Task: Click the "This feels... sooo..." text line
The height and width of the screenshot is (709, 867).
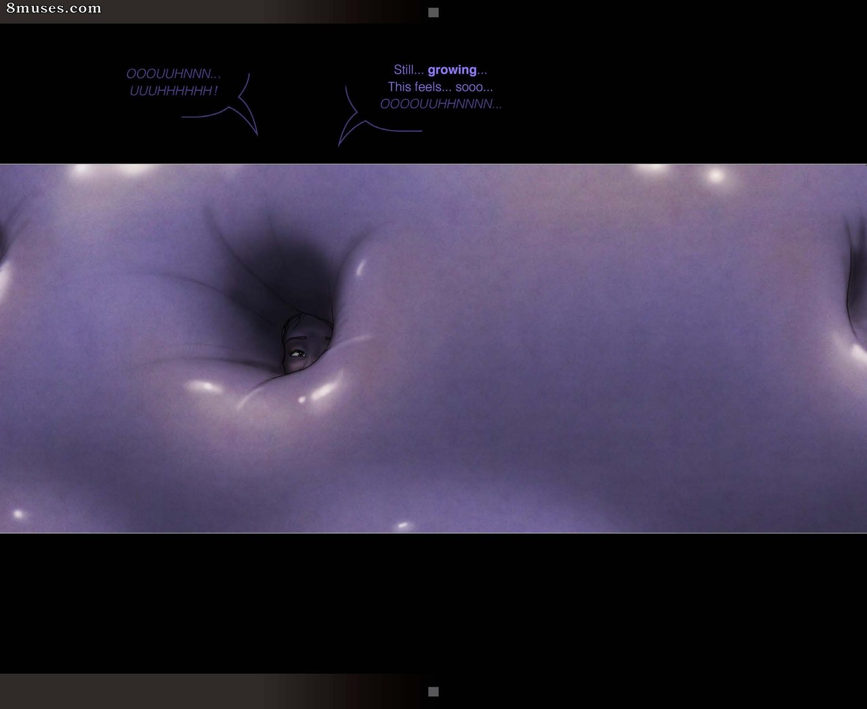Action: 440,87
